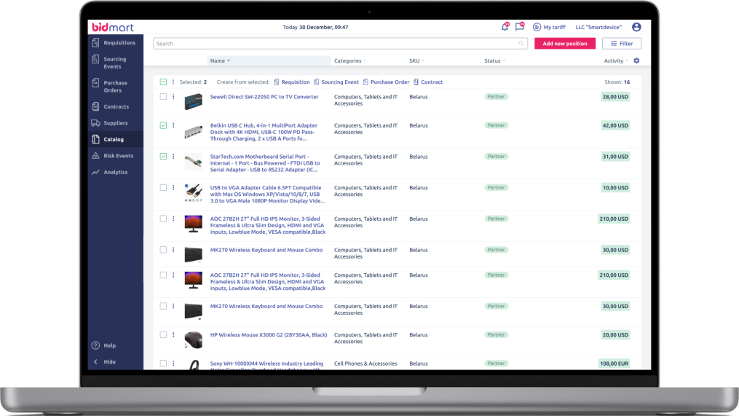The height and width of the screenshot is (416, 739).
Task: Open row menu for USB to VGA Adapter
Action: pyautogui.click(x=173, y=188)
